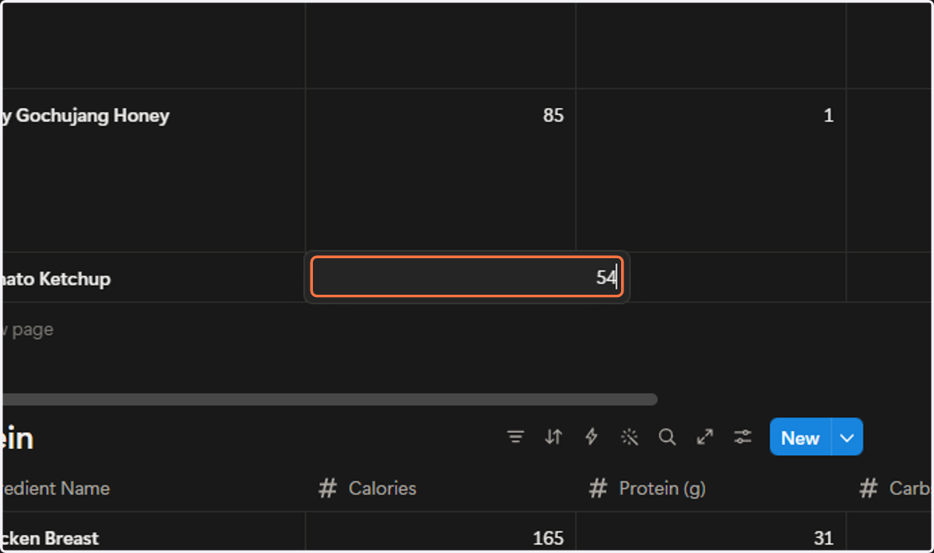The height and width of the screenshot is (553, 934).
Task: Click the horizontal scrollbar under the table
Action: tap(330, 400)
